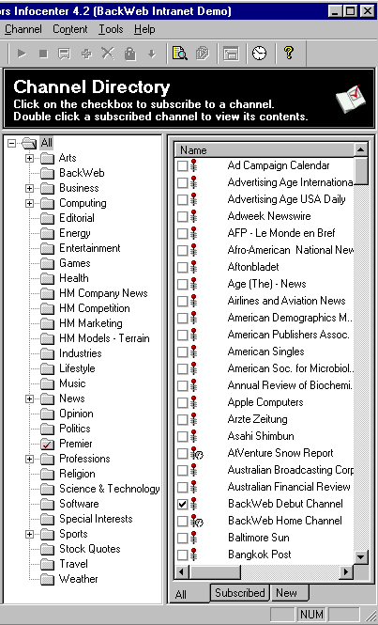This screenshot has height=625, width=378.
Task: Click the Music folder icon
Action: [x=47, y=383]
